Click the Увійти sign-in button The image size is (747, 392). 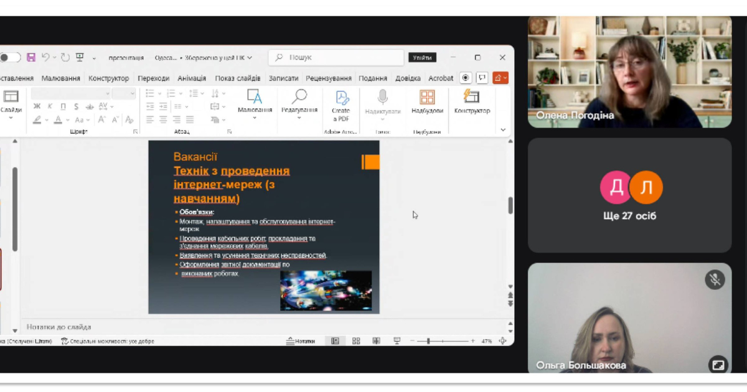[x=421, y=57]
